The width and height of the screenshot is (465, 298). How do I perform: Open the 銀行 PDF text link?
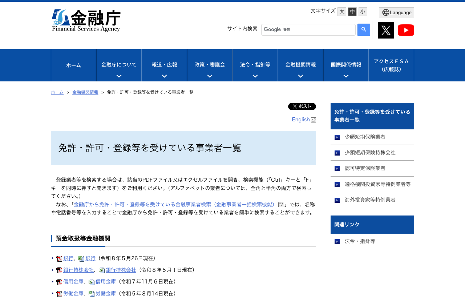pyautogui.click(x=68, y=258)
